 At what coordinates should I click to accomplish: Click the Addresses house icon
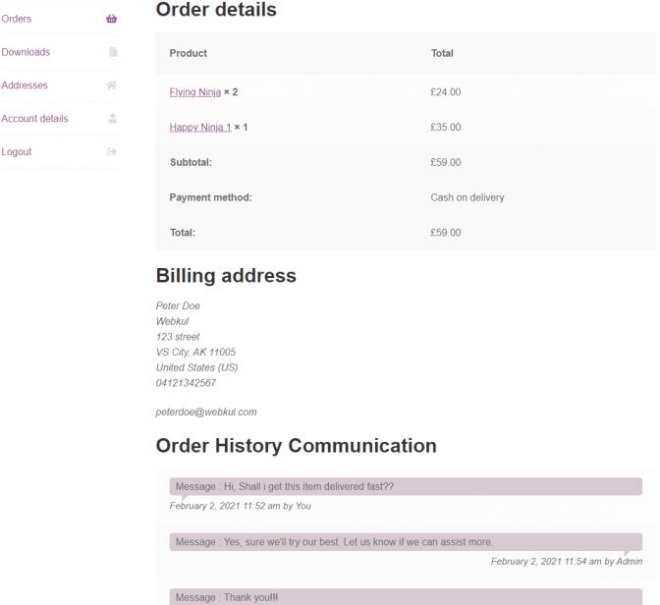click(x=112, y=85)
